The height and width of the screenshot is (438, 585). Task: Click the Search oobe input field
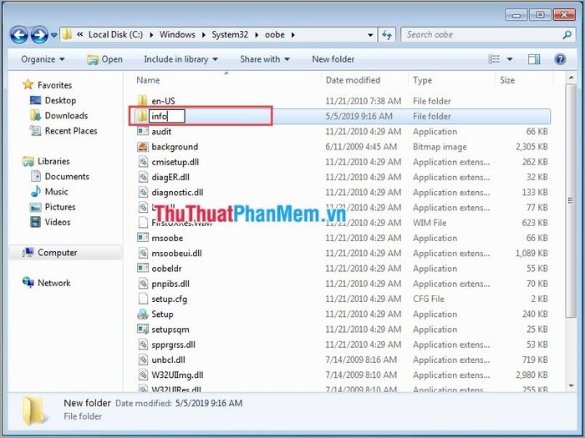click(x=481, y=35)
